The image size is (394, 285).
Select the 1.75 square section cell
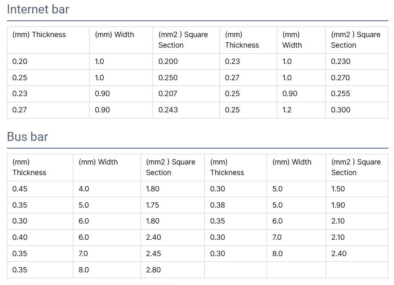point(152,205)
